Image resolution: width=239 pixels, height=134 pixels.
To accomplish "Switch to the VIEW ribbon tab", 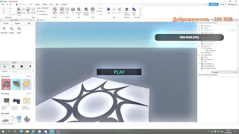I will [x=57, y=4].
